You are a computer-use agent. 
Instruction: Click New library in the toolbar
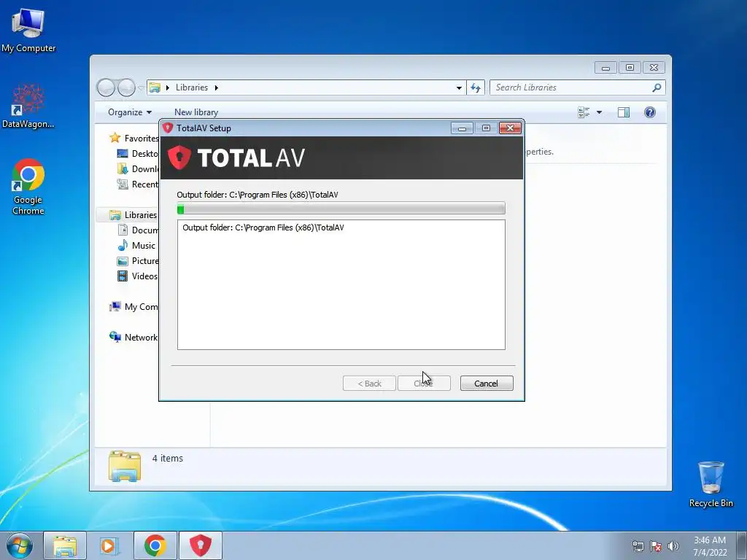(x=196, y=112)
